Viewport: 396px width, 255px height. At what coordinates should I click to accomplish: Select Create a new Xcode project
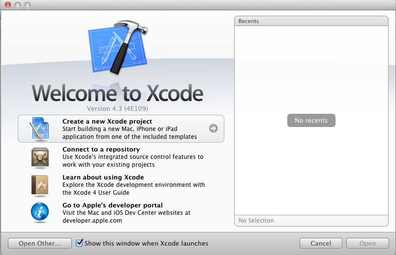point(121,128)
